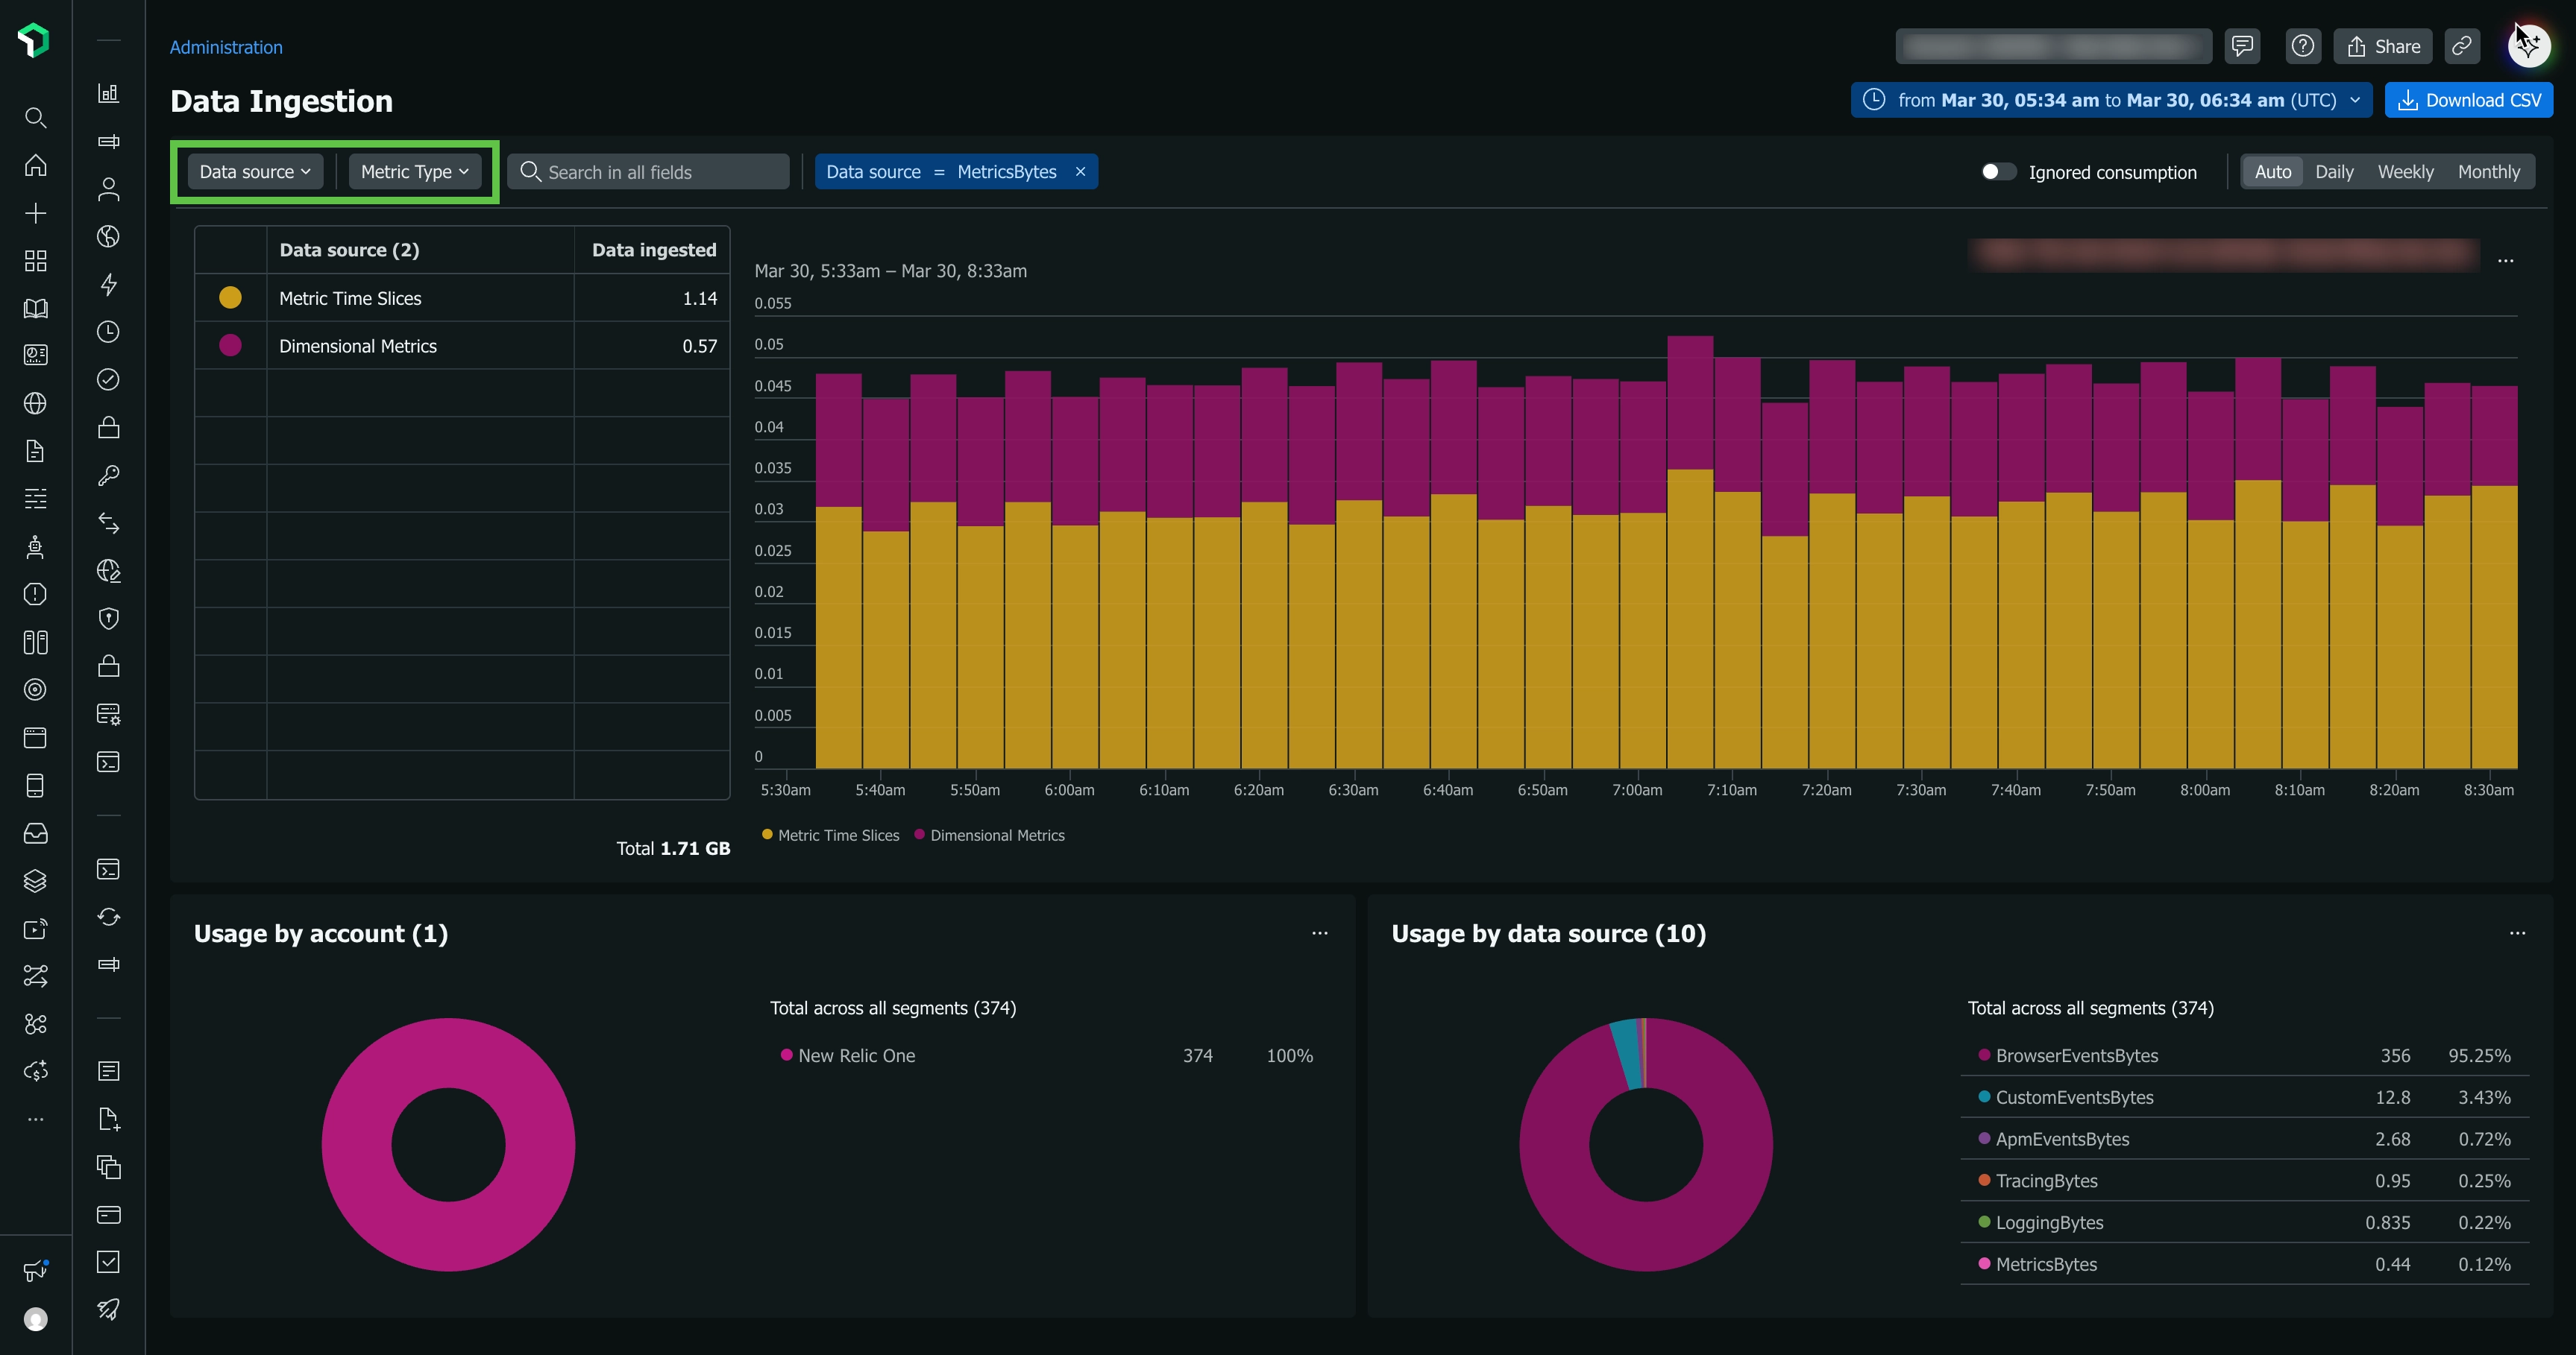Open the help question mark icon
This screenshot has height=1355, width=2576.
tap(2302, 46)
